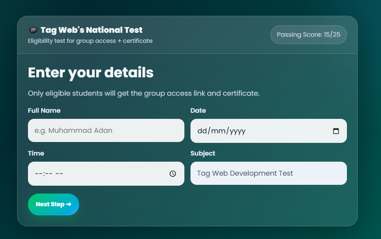Open the clock picker icon in Time field

[x=173, y=173]
